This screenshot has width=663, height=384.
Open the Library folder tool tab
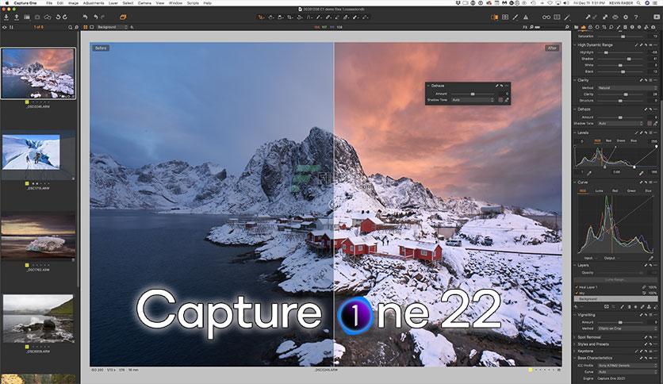click(x=577, y=27)
